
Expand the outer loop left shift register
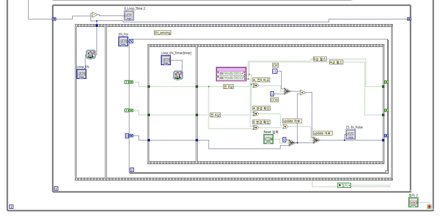(x=54, y=19)
